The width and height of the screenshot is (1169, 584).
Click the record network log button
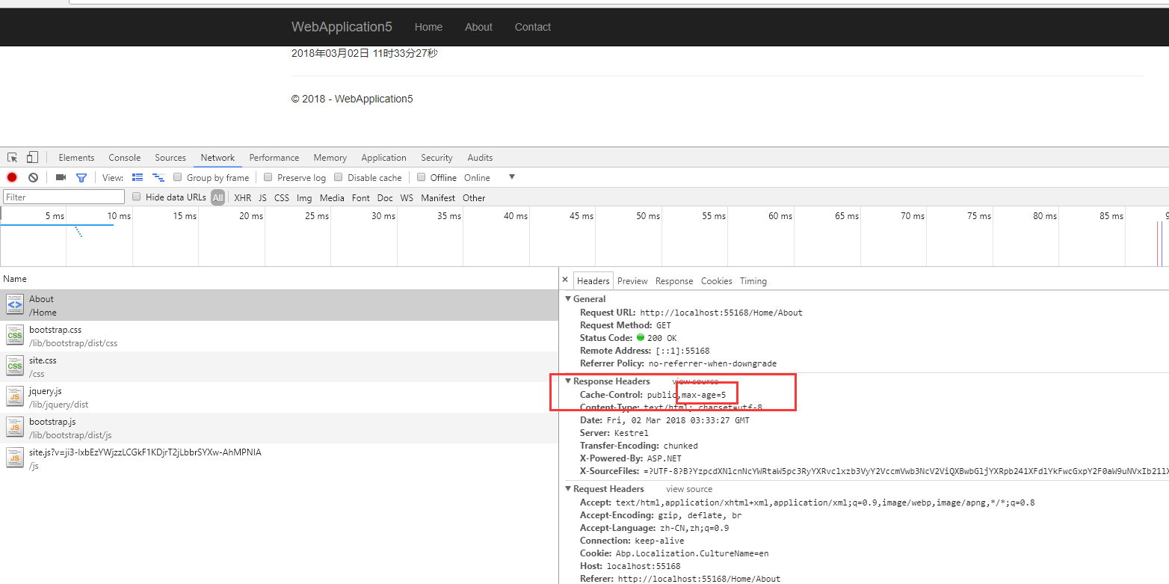[11, 177]
